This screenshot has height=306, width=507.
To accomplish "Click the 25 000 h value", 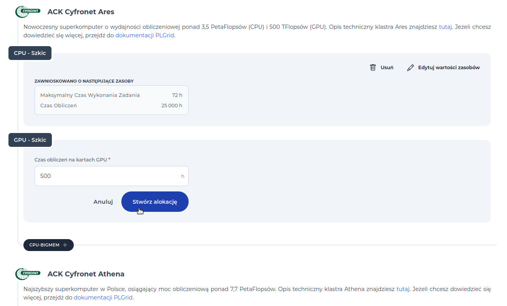I will 172,105.
